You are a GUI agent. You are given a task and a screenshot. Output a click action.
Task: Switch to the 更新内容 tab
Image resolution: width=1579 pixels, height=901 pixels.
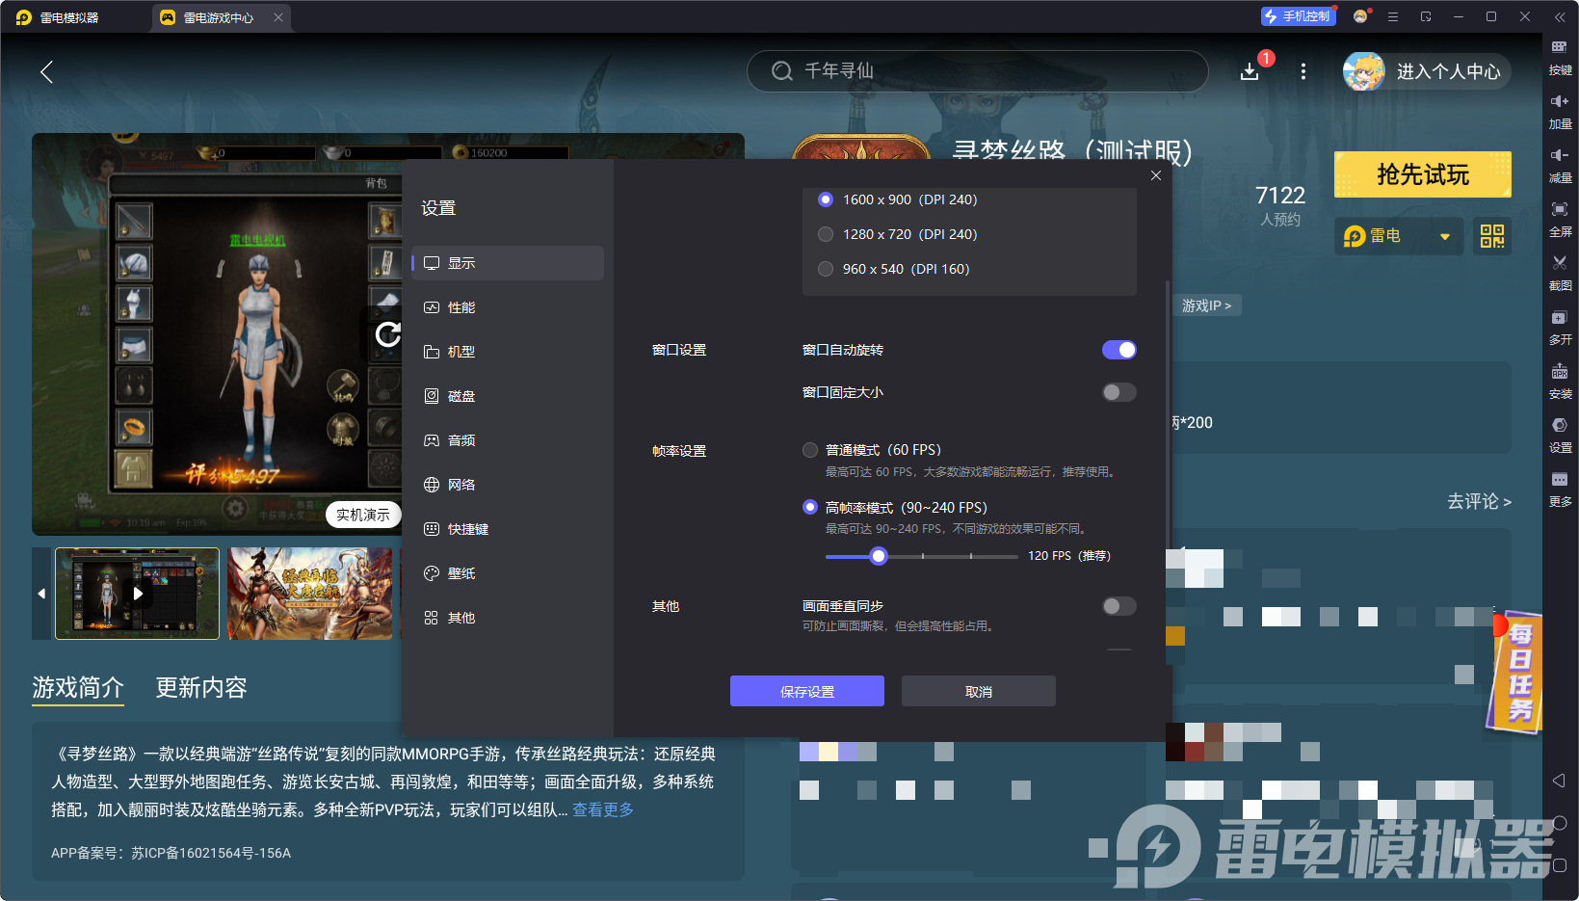(x=201, y=687)
